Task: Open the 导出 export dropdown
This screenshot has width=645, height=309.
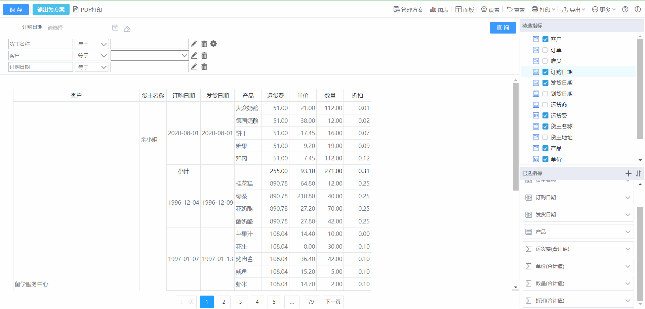Action: click(x=574, y=10)
